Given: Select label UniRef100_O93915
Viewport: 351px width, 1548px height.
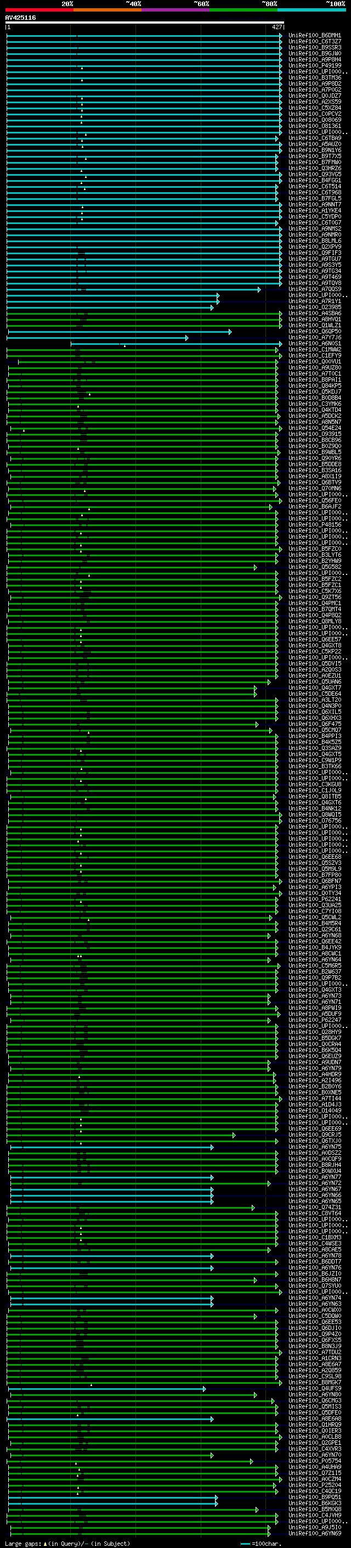Looking at the screenshot, I should (315, 434).
